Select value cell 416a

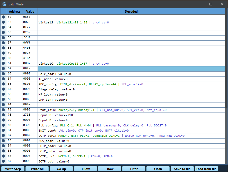pos(30,58)
